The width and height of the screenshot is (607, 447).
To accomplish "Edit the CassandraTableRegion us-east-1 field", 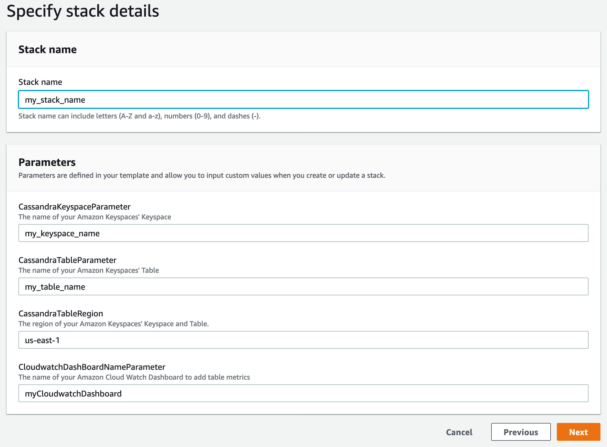I will tap(303, 340).
